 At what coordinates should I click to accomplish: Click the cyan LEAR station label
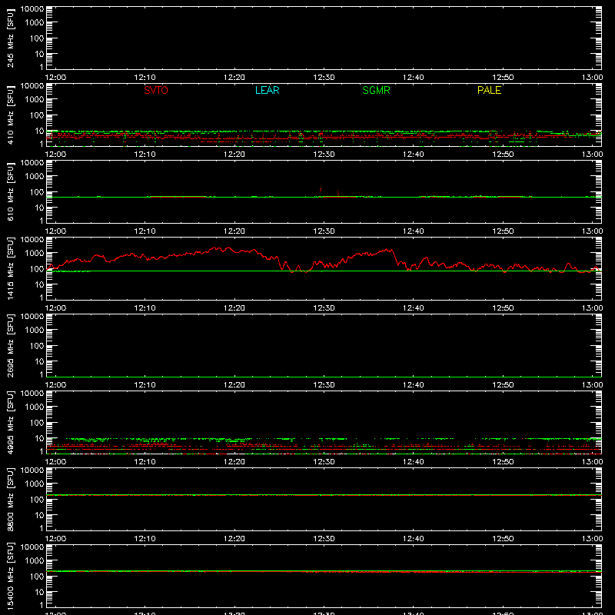pos(267,90)
